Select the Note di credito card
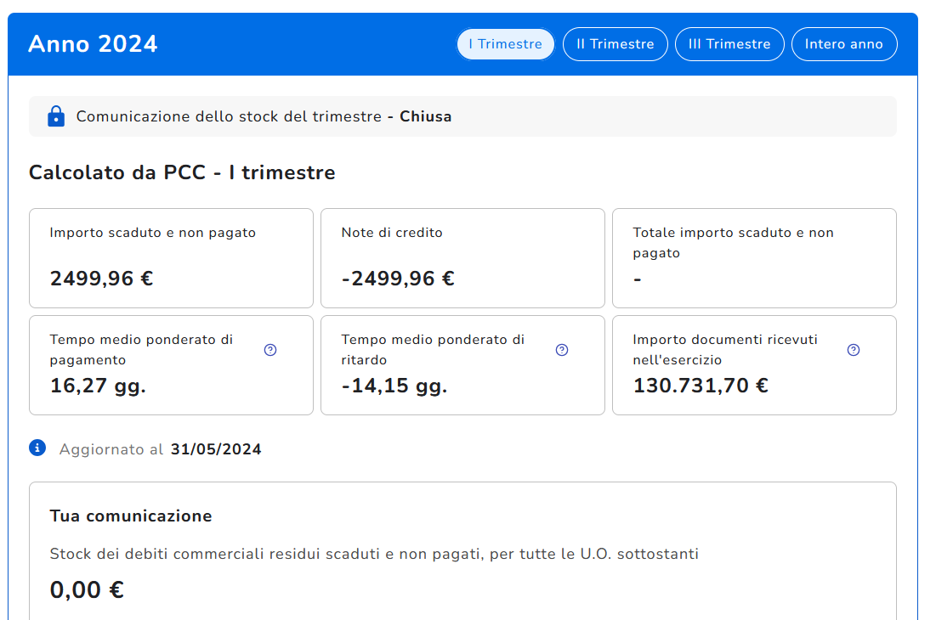Screen dimensions: 936x620 462,257
